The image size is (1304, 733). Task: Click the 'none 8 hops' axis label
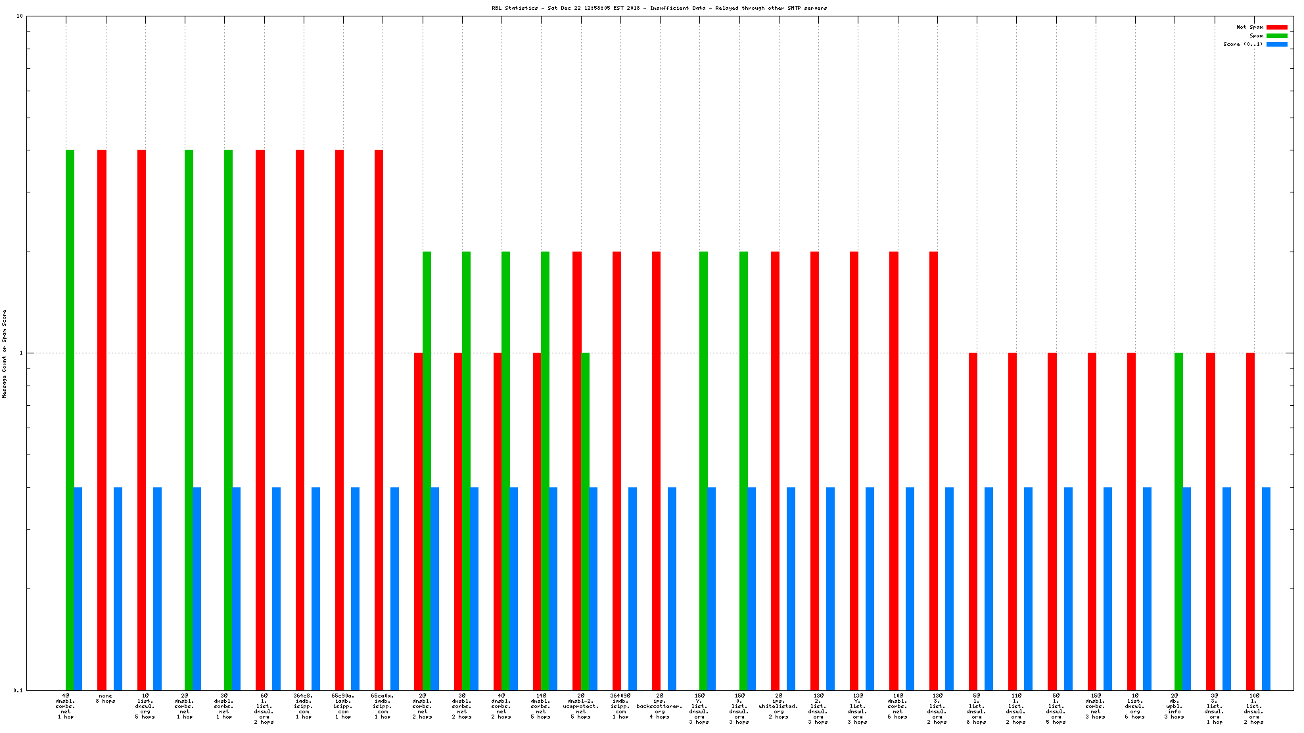coord(105,698)
